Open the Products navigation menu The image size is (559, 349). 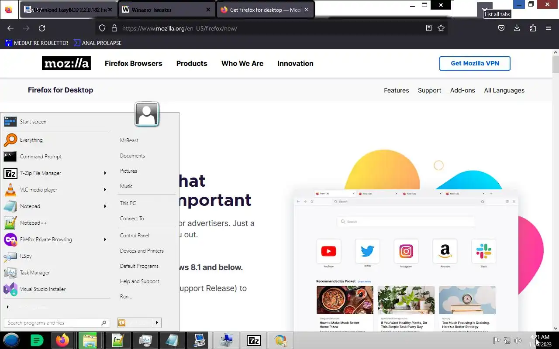tap(192, 63)
